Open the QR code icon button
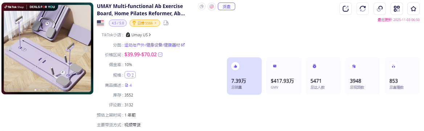The height and width of the screenshot is (131, 424). point(397,9)
